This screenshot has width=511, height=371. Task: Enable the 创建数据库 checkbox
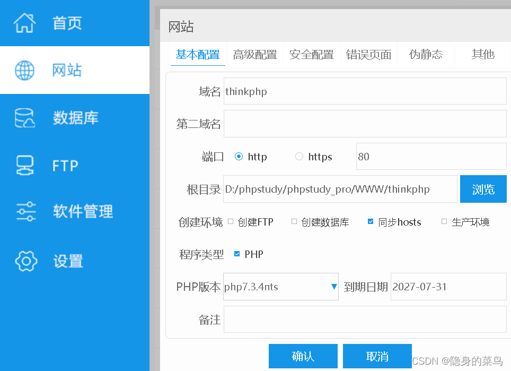pyautogui.click(x=294, y=221)
